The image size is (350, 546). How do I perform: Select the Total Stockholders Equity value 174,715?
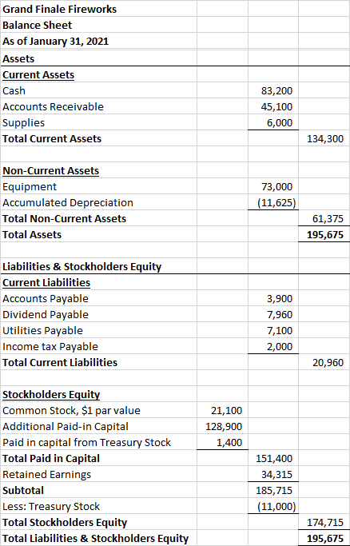324,522
